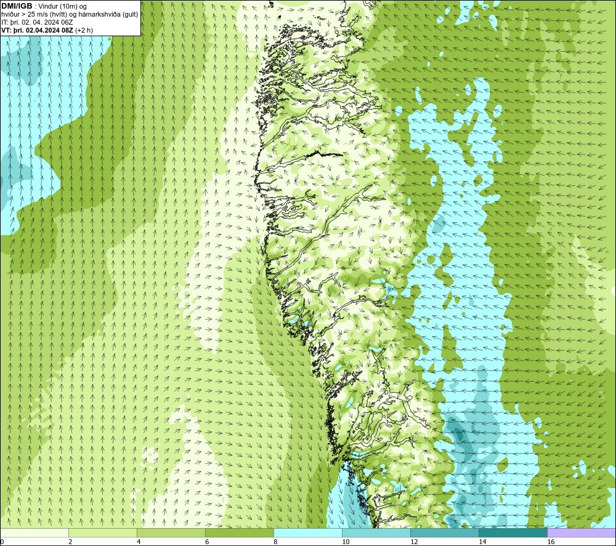Screen dimensions: 616x546
Task: Click the DMI/IGB title text
Action: tap(17, 6)
